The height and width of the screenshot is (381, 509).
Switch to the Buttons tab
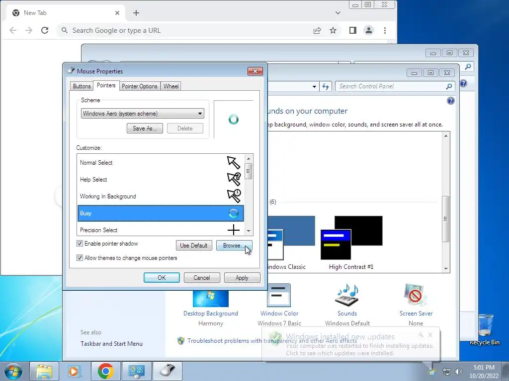[x=82, y=86]
